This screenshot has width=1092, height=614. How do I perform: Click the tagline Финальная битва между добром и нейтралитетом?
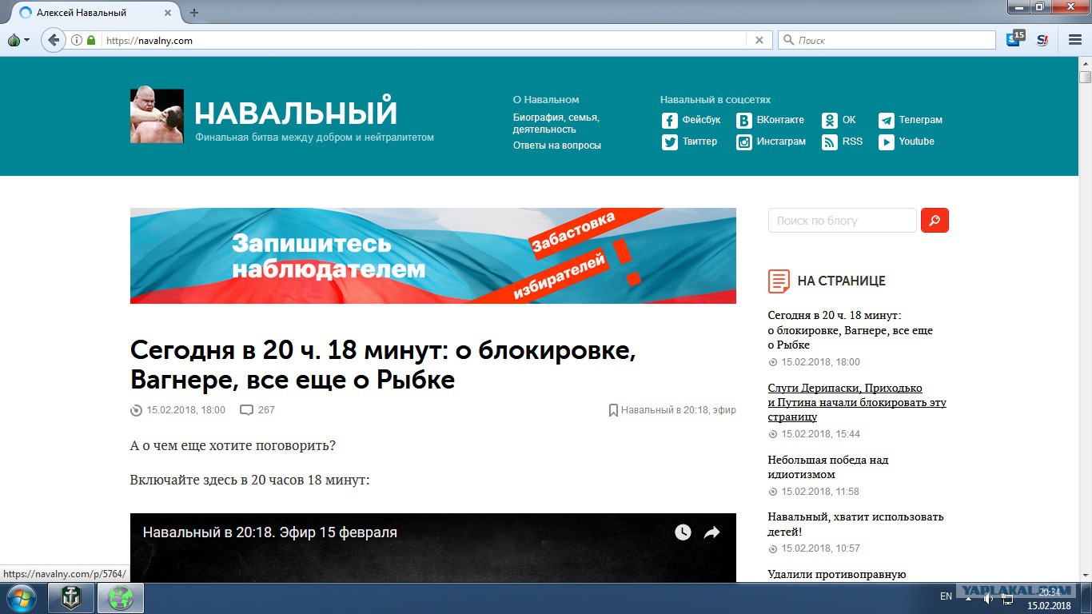[x=315, y=138]
